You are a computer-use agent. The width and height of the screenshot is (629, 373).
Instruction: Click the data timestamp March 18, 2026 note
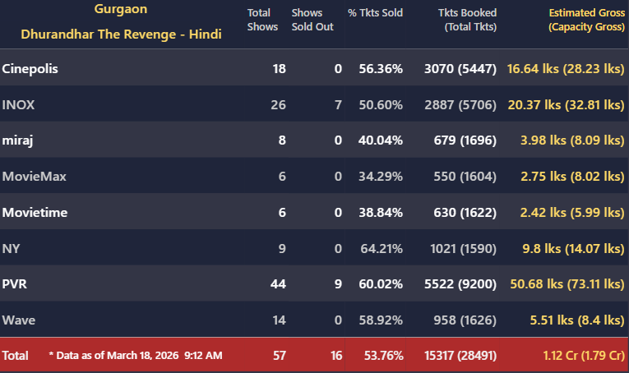pos(136,356)
